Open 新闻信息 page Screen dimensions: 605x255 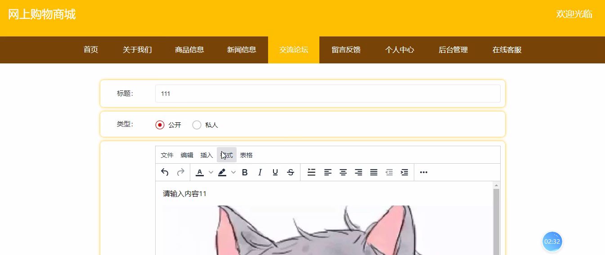[x=242, y=50]
